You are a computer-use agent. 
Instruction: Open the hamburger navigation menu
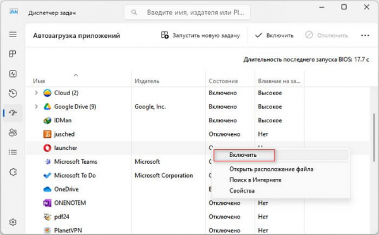(13, 35)
